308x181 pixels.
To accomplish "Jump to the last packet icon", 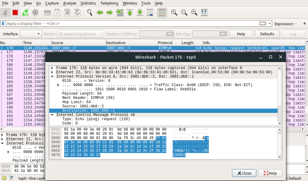I will pos(140,12).
